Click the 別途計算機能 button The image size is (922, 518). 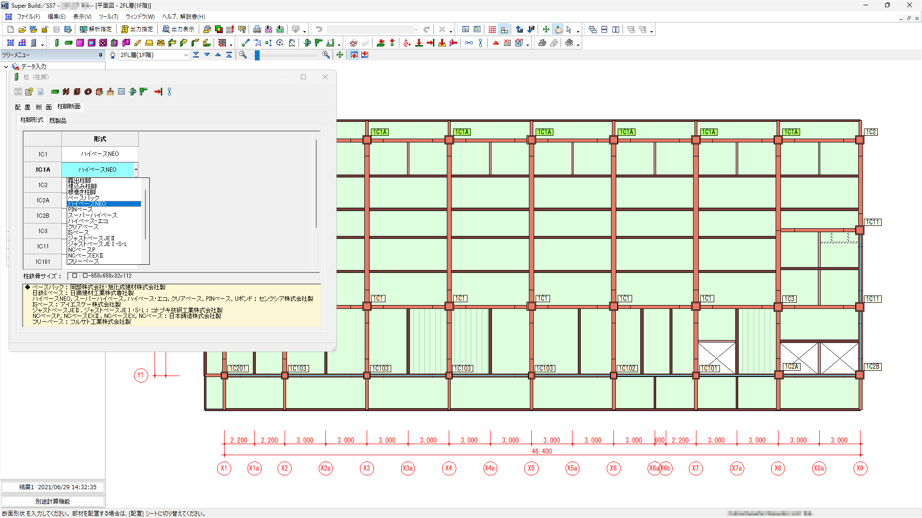(x=53, y=502)
